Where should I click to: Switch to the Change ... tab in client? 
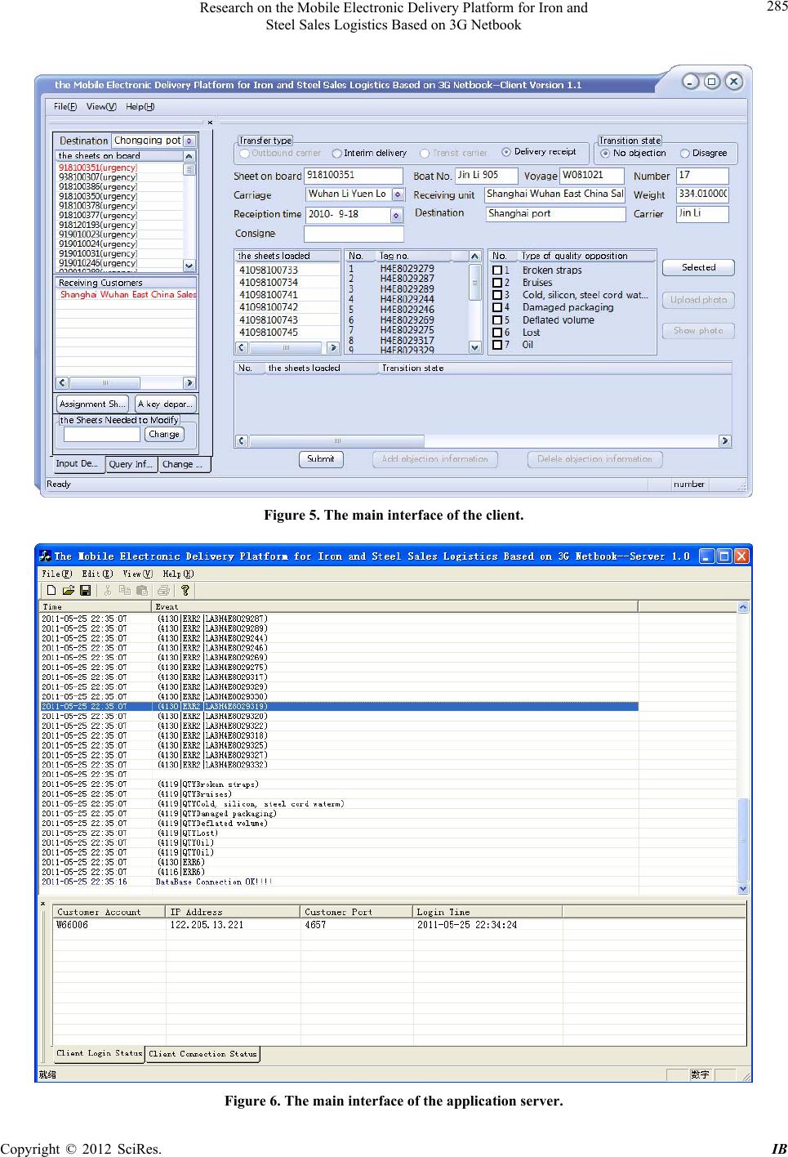point(184,464)
